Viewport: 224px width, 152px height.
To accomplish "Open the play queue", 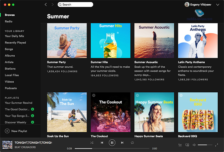I will pos(180,145).
